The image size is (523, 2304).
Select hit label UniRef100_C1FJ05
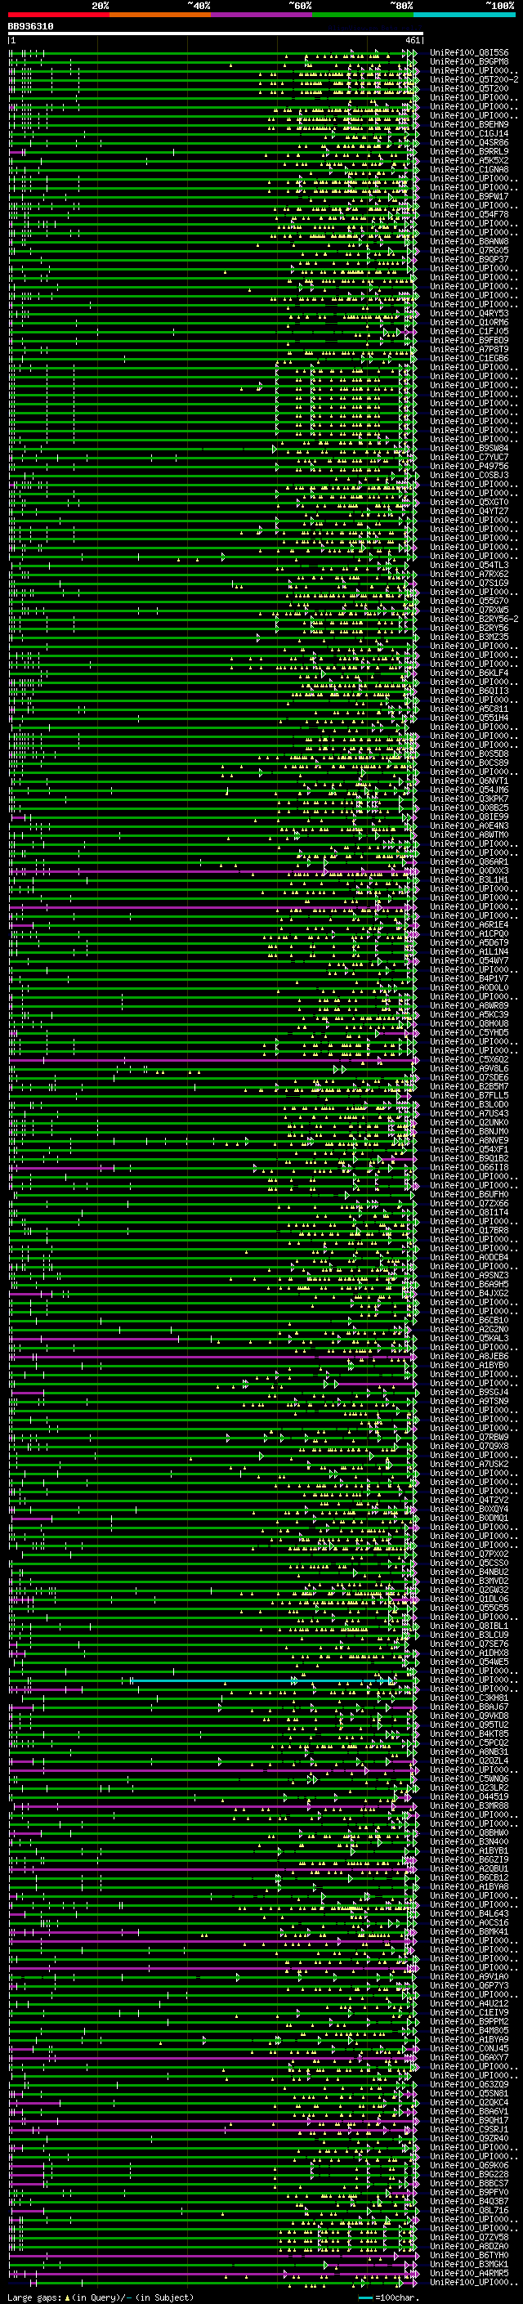(469, 331)
